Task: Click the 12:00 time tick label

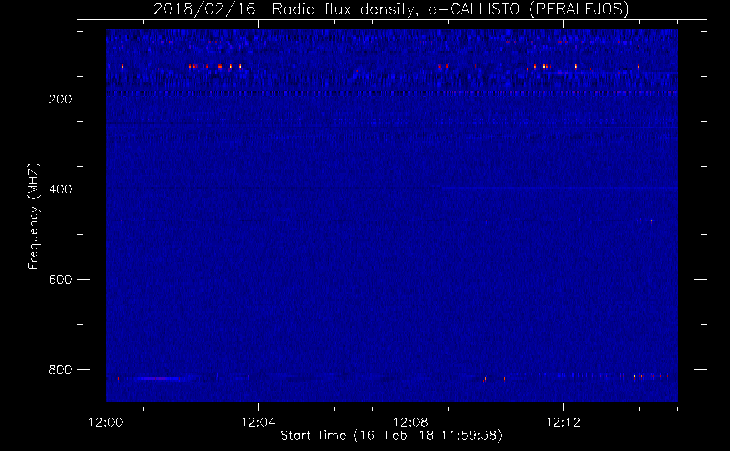Action: pyautogui.click(x=106, y=423)
